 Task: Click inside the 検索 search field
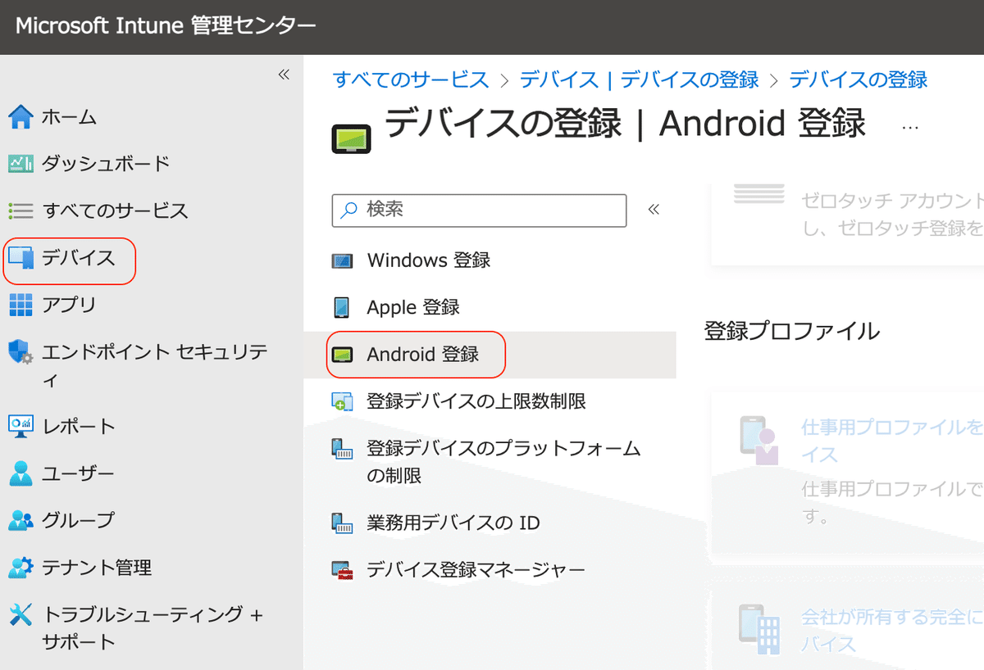(x=478, y=211)
